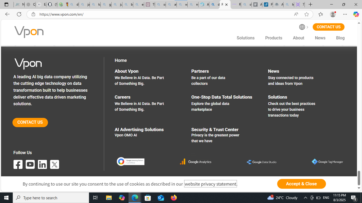Add this page to favorites star
This screenshot has height=203, width=362.
pos(307,14)
